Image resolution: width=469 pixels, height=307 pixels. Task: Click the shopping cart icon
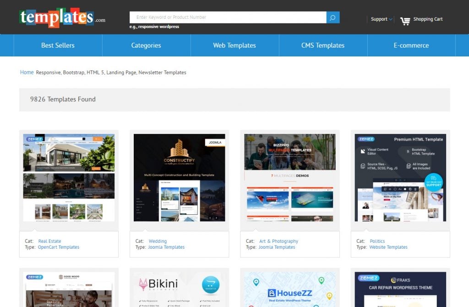pyautogui.click(x=405, y=21)
